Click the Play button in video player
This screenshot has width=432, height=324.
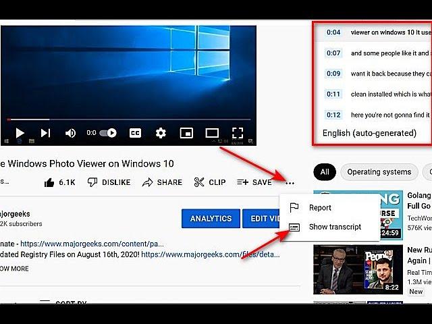[x=20, y=133]
